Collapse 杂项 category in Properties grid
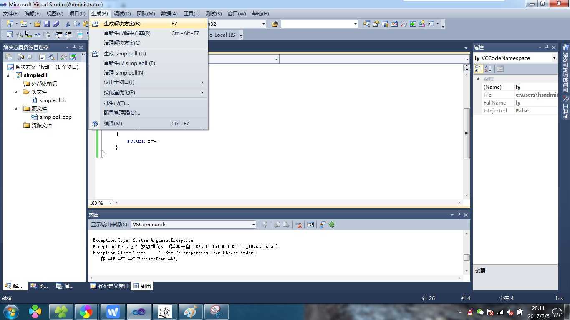This screenshot has width=570, height=320. pos(478,79)
